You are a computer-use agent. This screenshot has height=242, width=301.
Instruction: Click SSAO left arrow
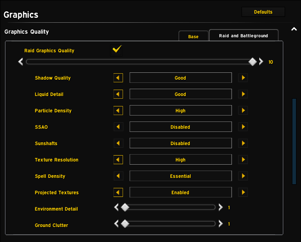(118, 127)
